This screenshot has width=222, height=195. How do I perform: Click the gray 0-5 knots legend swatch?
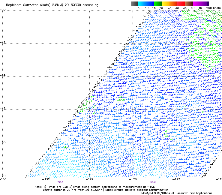(x=134, y=4)
